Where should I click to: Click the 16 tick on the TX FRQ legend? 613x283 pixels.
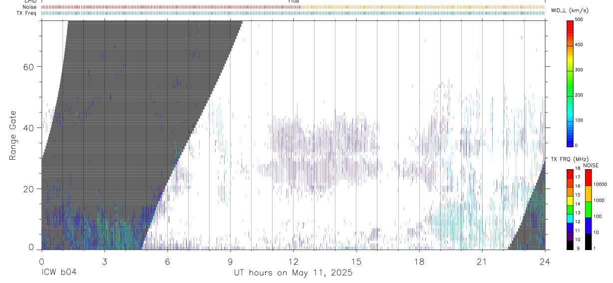pyautogui.click(x=577, y=186)
